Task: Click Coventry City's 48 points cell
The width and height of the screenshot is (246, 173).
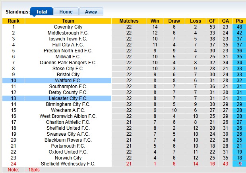Action: (240, 27)
